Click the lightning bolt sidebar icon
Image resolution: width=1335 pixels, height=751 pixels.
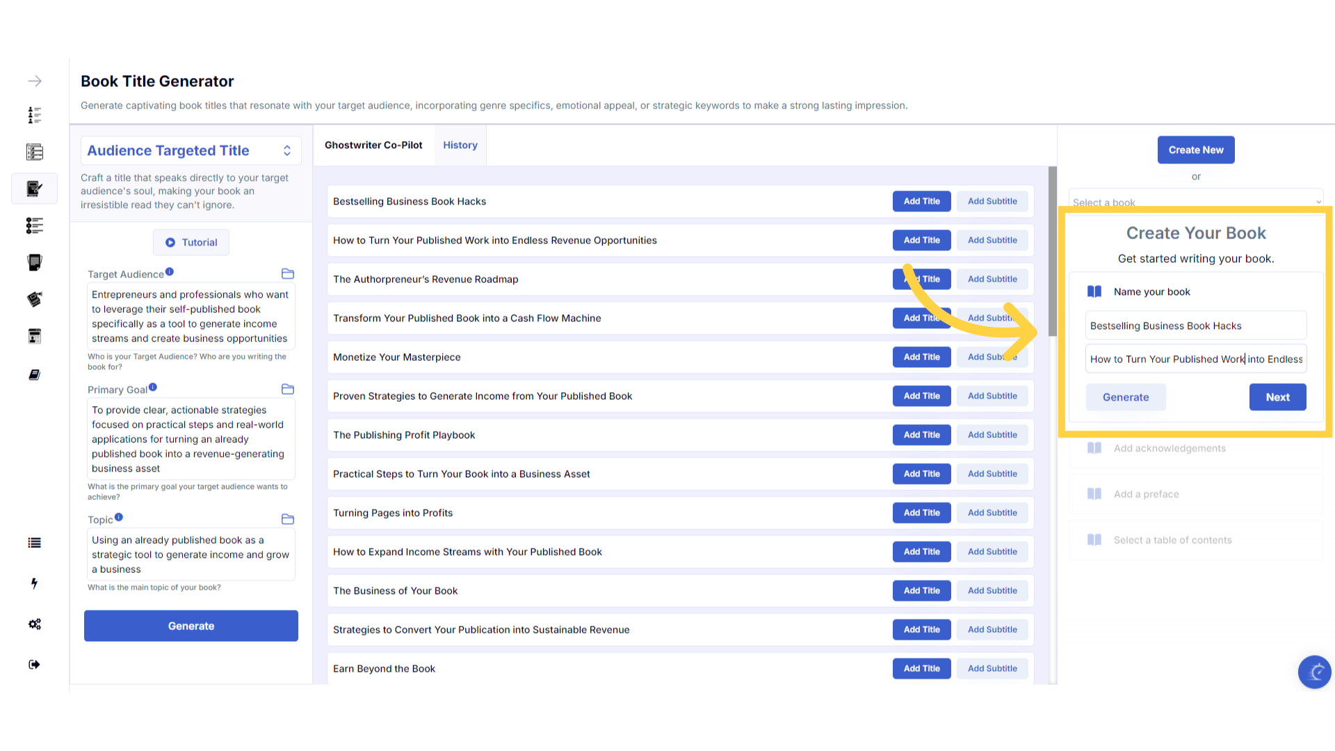tap(34, 583)
